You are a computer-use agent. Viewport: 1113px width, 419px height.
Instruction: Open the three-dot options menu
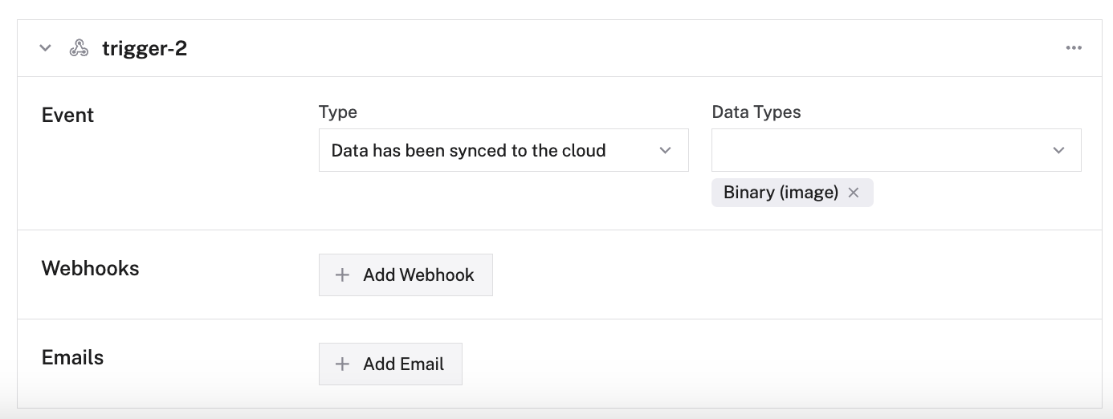coord(1074,48)
